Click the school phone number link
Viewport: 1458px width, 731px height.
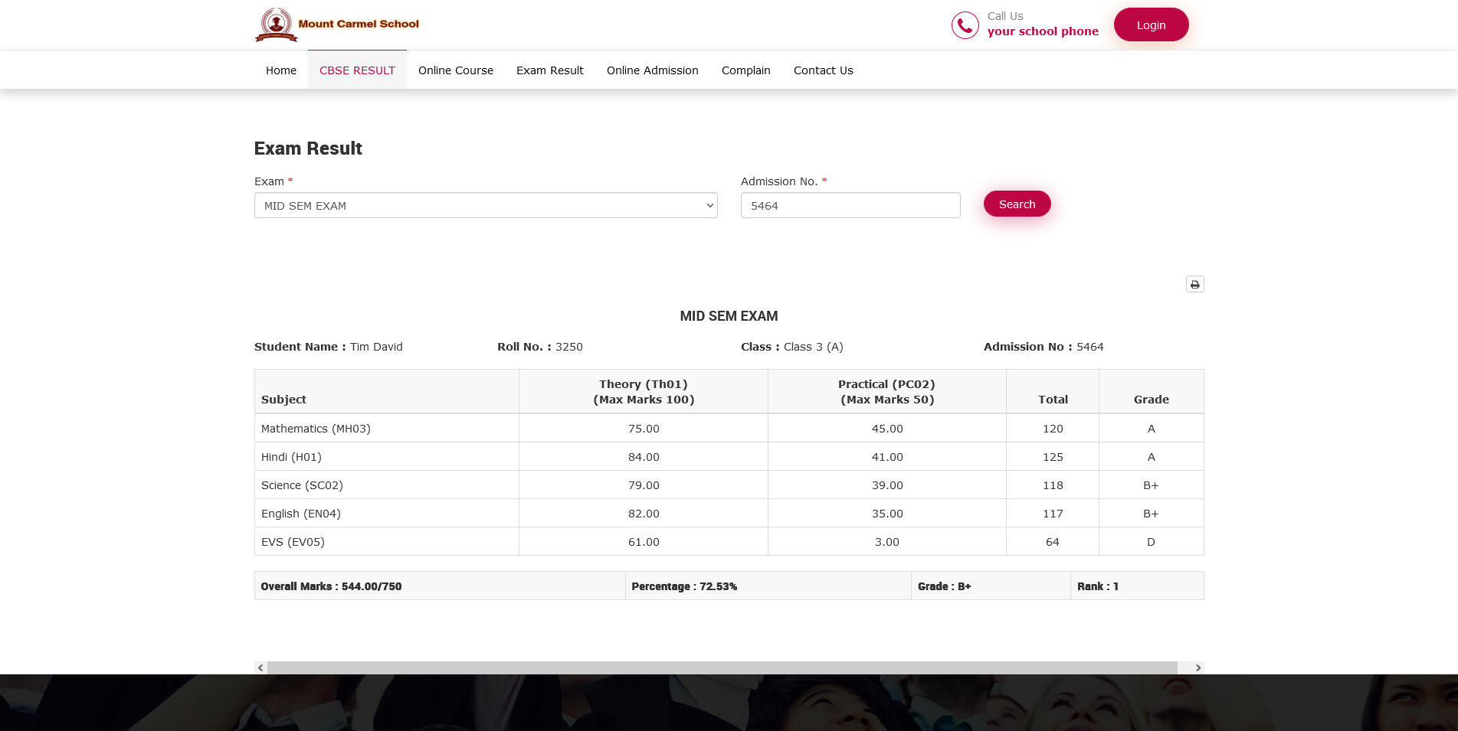(x=1042, y=31)
